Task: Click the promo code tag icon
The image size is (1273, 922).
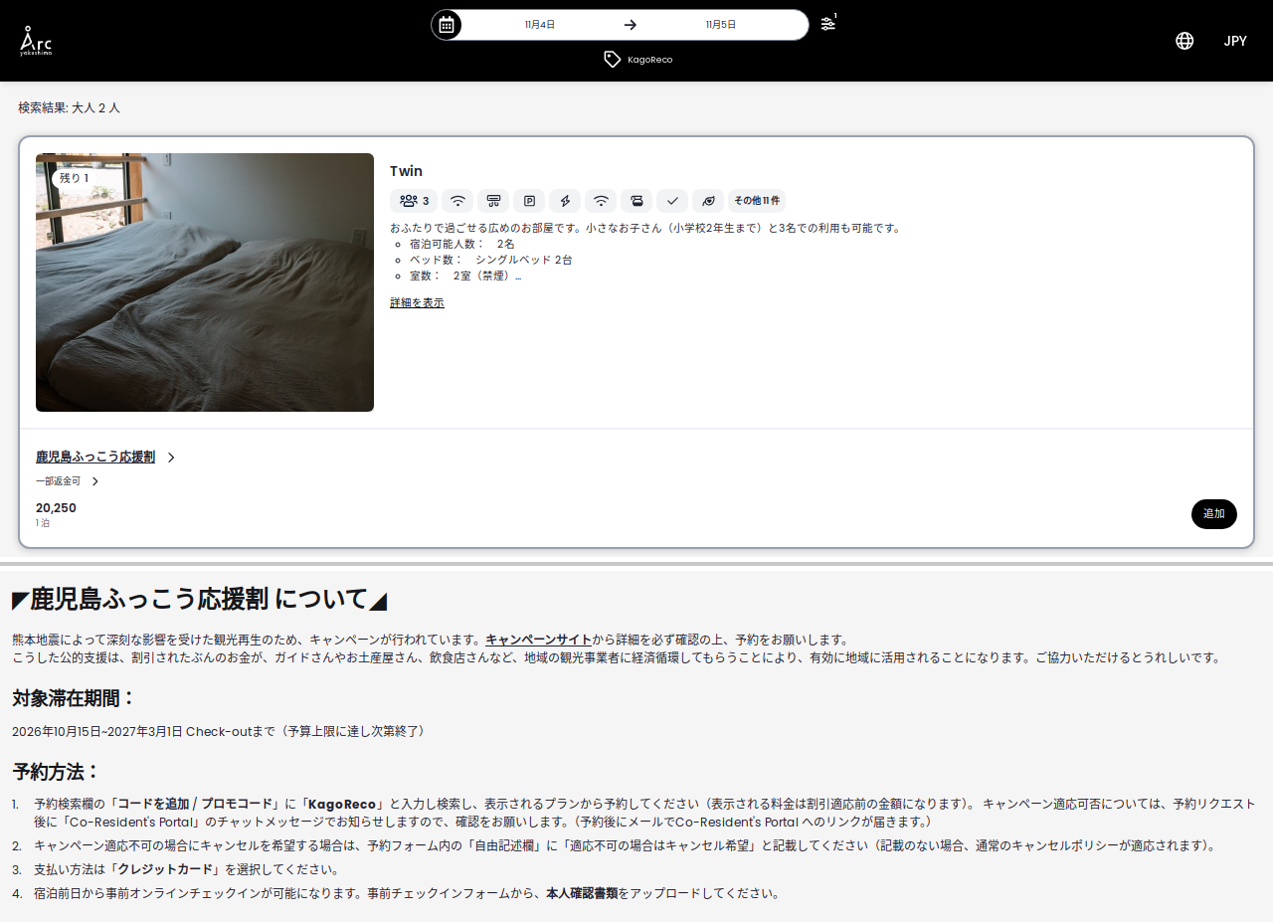Action: tap(613, 60)
